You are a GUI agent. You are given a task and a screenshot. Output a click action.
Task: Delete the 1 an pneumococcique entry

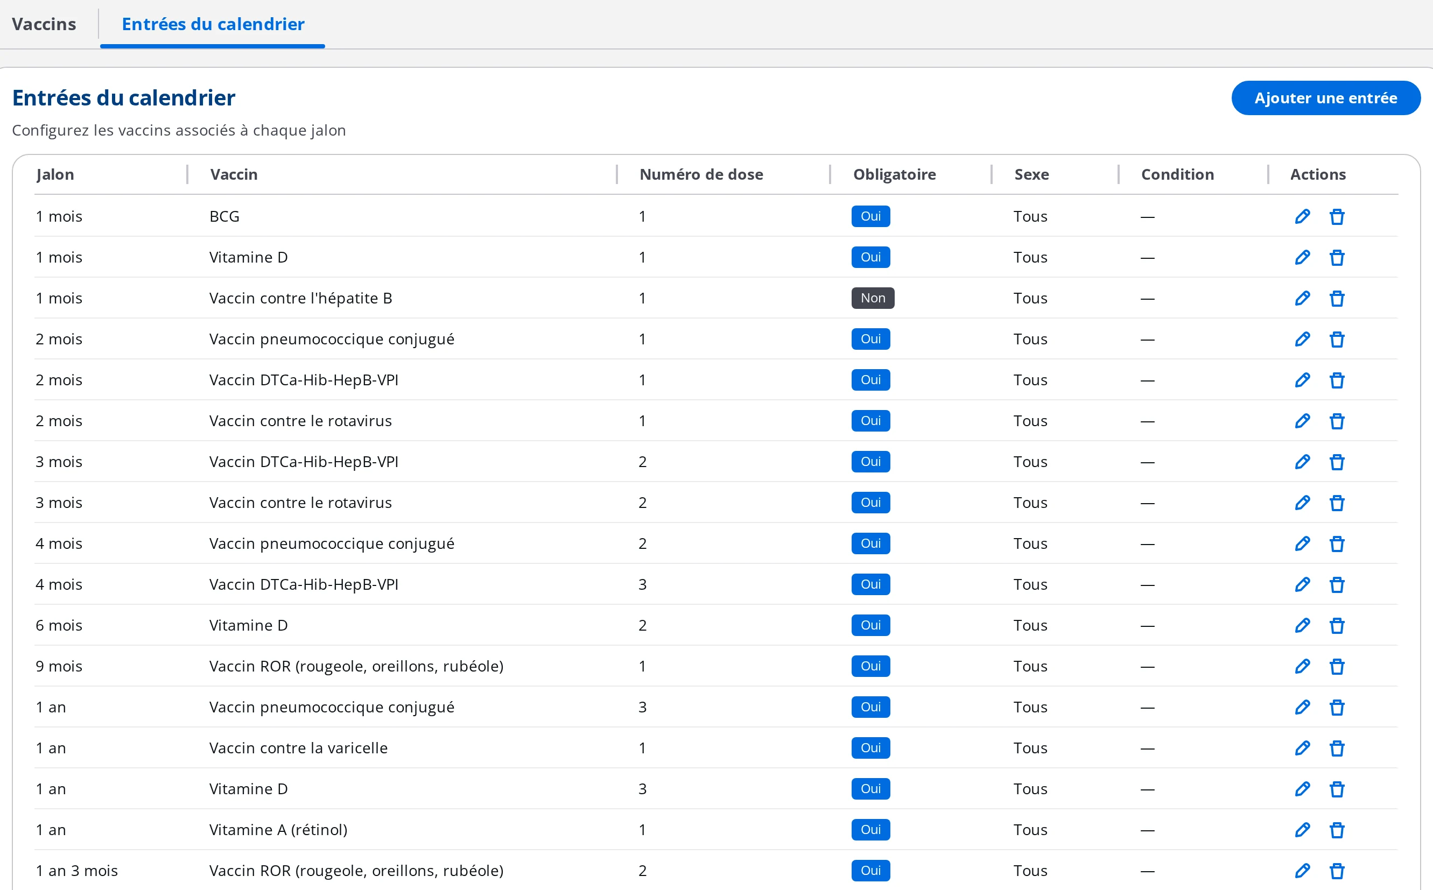click(1337, 708)
